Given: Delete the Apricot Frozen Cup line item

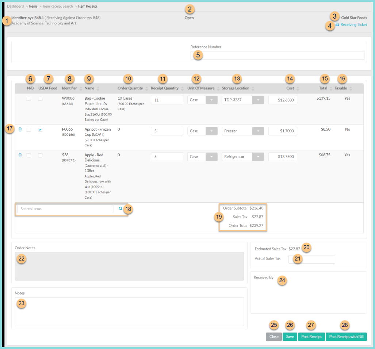Looking at the screenshot, I should (x=20, y=129).
